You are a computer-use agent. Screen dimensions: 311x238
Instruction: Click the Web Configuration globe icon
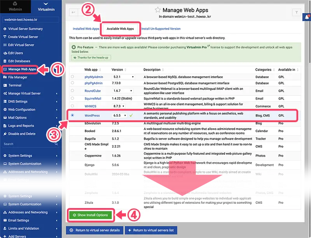5,110
